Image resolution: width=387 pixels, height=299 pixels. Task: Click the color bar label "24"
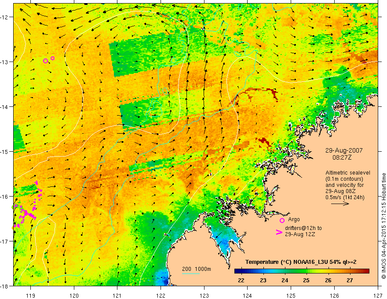pos(285,281)
